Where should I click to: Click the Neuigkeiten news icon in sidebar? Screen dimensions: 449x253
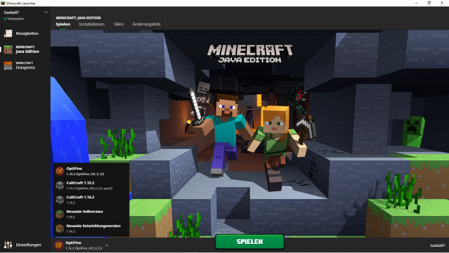pyautogui.click(x=8, y=34)
